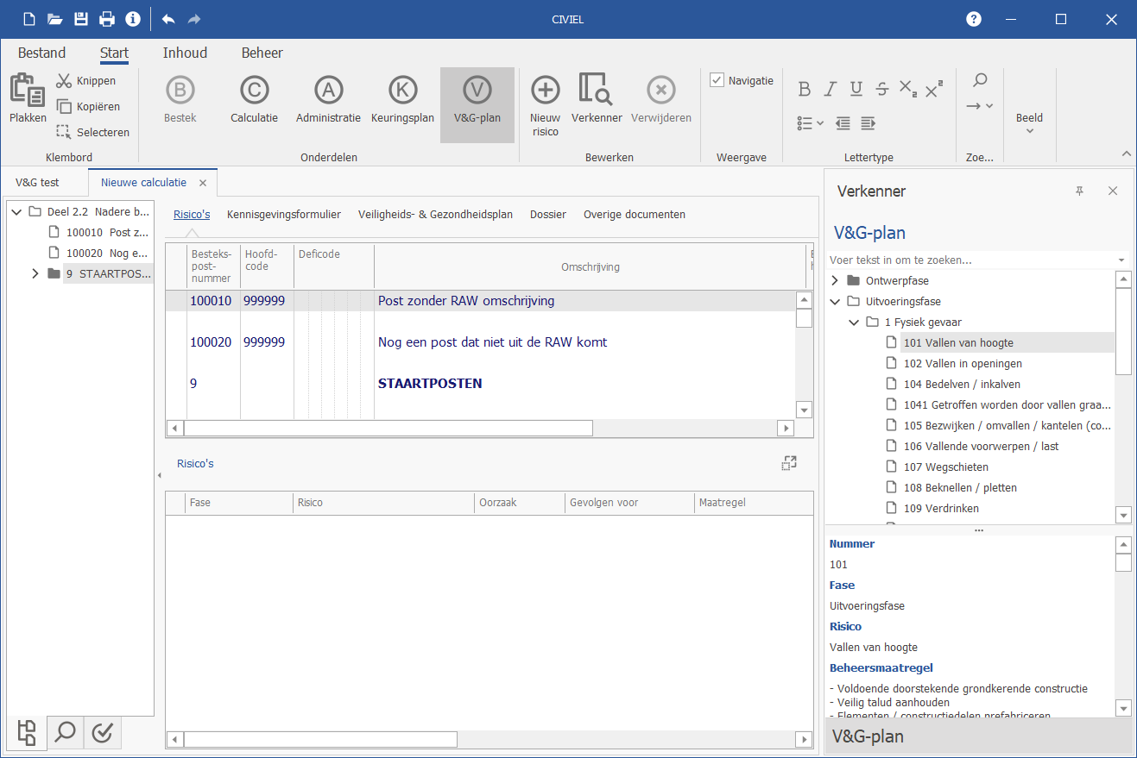
Task: Click in the Verkenner search text field
Action: point(970,260)
